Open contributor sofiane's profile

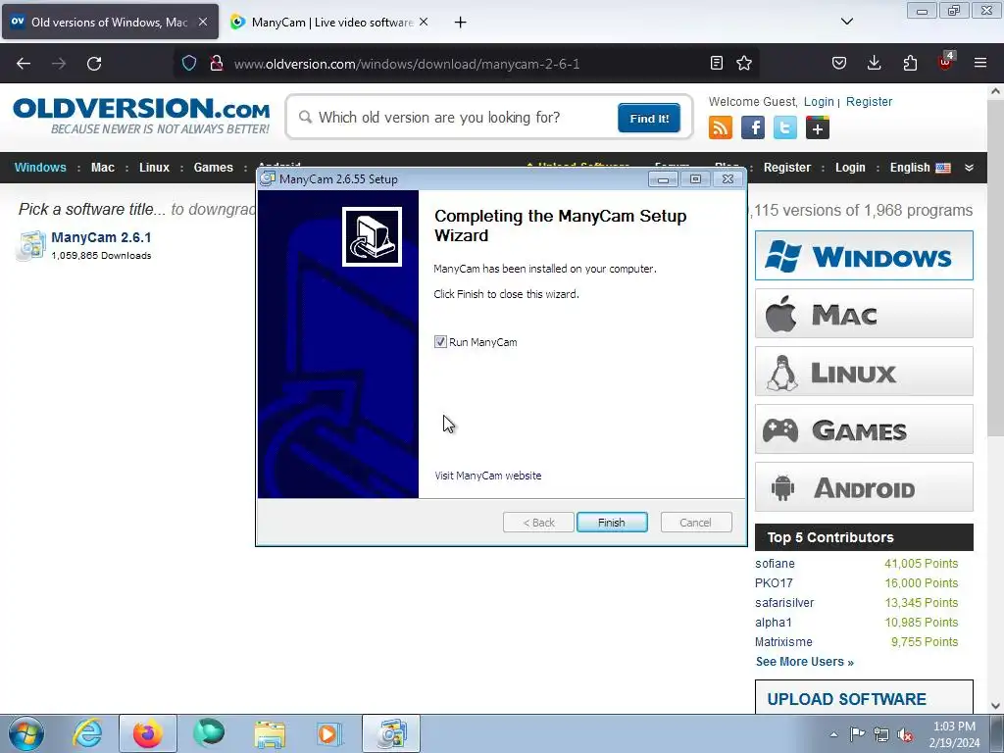tap(775, 564)
